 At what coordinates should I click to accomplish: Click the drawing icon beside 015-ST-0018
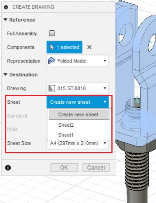pos(52,88)
